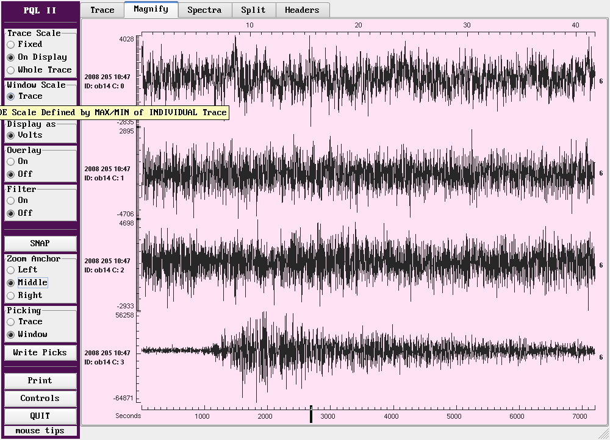610x440 pixels.
Task: Click the black time marker on Seconds axis
Action: pyautogui.click(x=311, y=414)
